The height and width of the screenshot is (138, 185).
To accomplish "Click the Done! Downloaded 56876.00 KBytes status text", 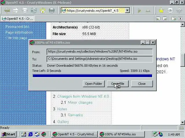I will point(82,66).
